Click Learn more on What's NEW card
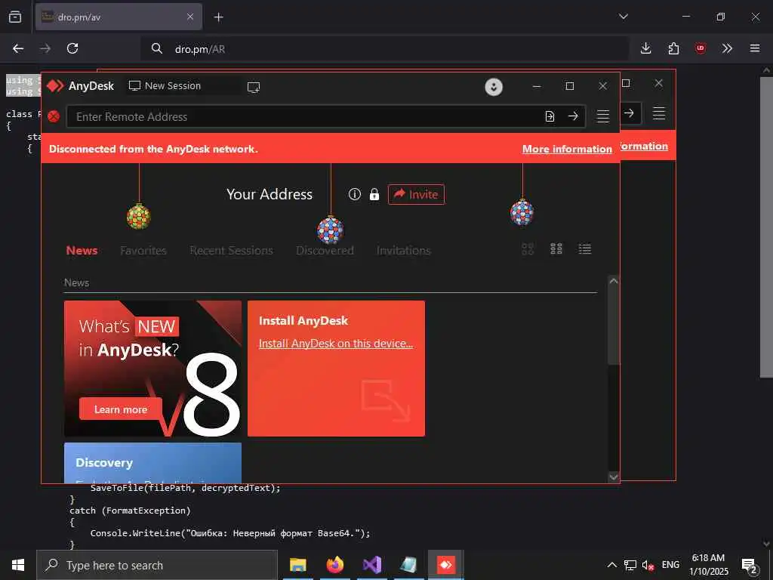The image size is (773, 580). (x=121, y=409)
